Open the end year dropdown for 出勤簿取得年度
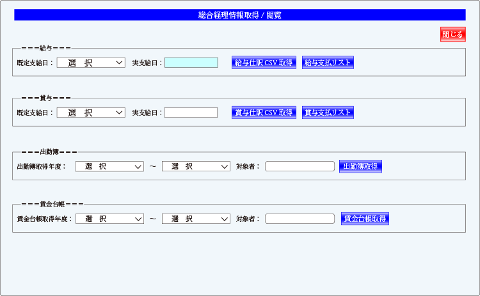The width and height of the screenshot is (480, 296). pos(196,166)
